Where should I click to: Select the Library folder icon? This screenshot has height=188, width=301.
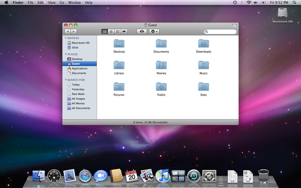pos(119,65)
